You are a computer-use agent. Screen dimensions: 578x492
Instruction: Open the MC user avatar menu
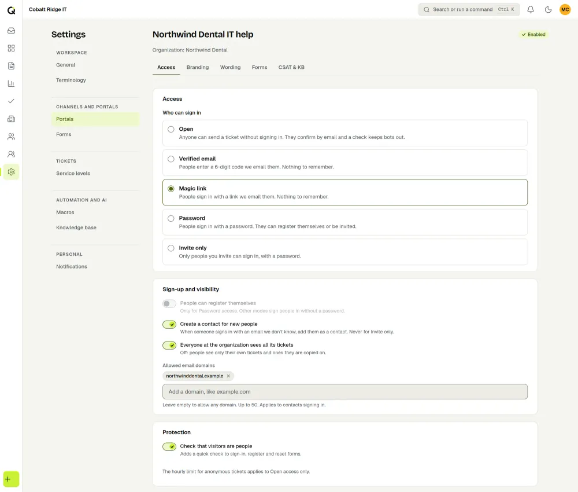pos(565,10)
